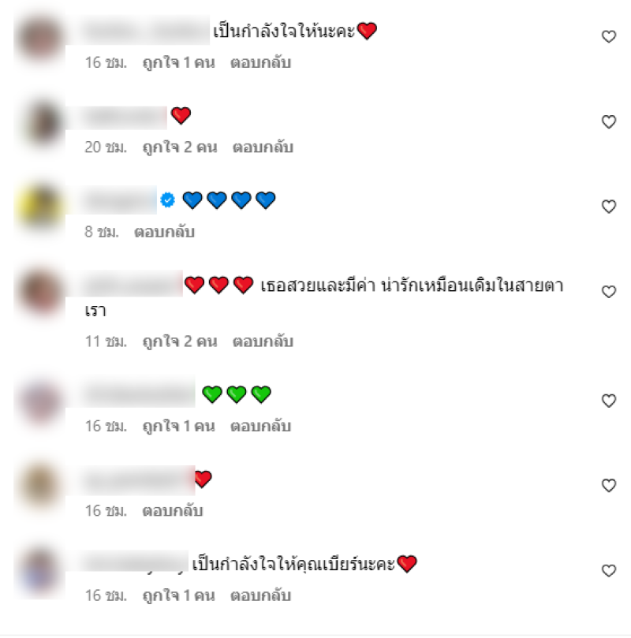
Task: View 'ถูกใจ 1 คน' under the green hearts comment
Action: pos(178,427)
